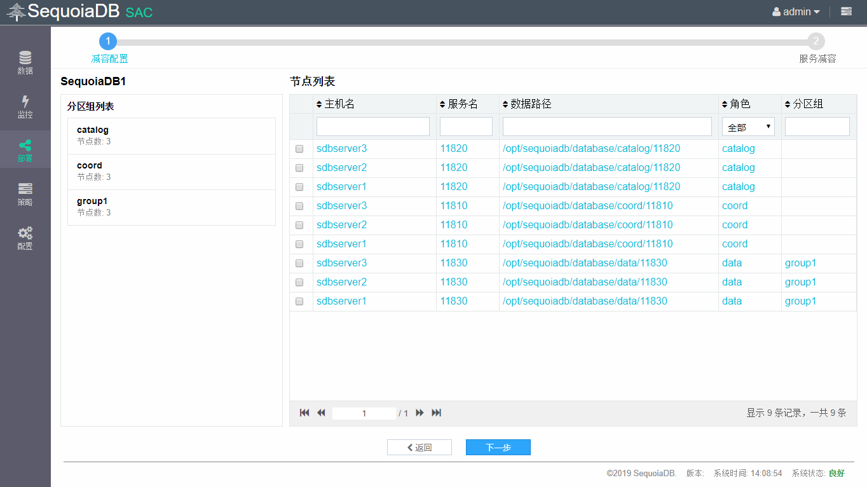Click the 服务名 filter input

(466, 127)
